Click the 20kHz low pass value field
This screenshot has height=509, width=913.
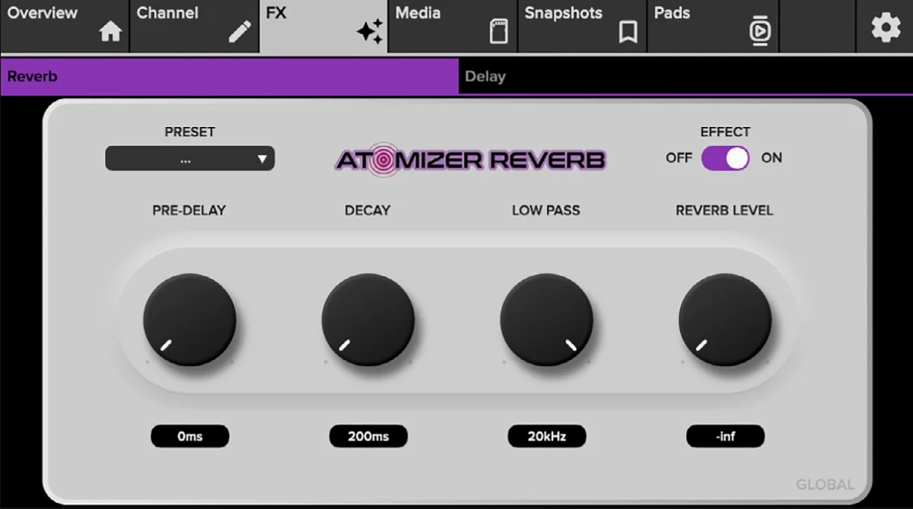pos(546,436)
